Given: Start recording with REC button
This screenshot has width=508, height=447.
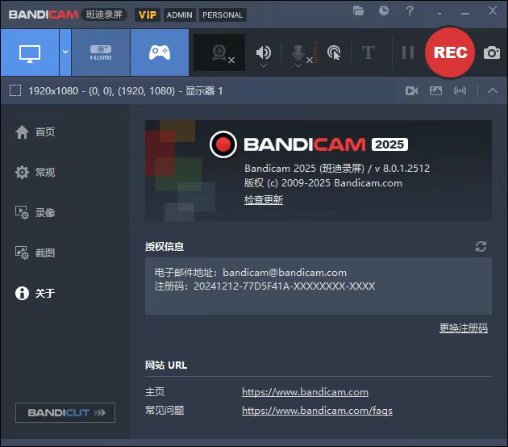Looking at the screenshot, I should point(450,52).
